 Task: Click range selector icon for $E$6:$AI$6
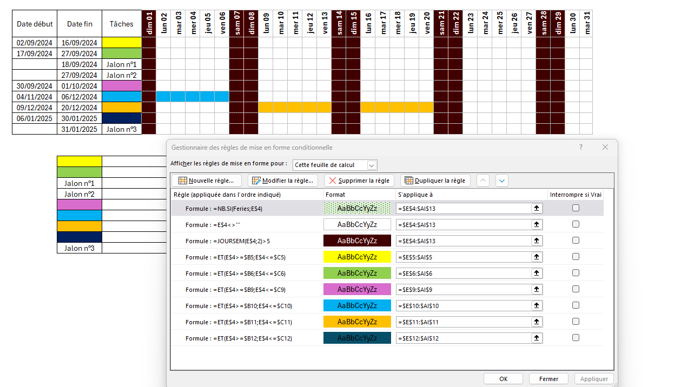[537, 273]
